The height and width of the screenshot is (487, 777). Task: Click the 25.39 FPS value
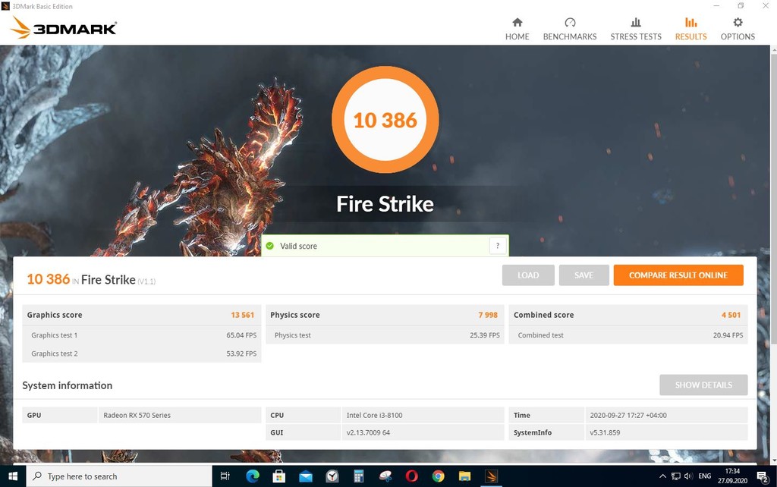(x=485, y=335)
